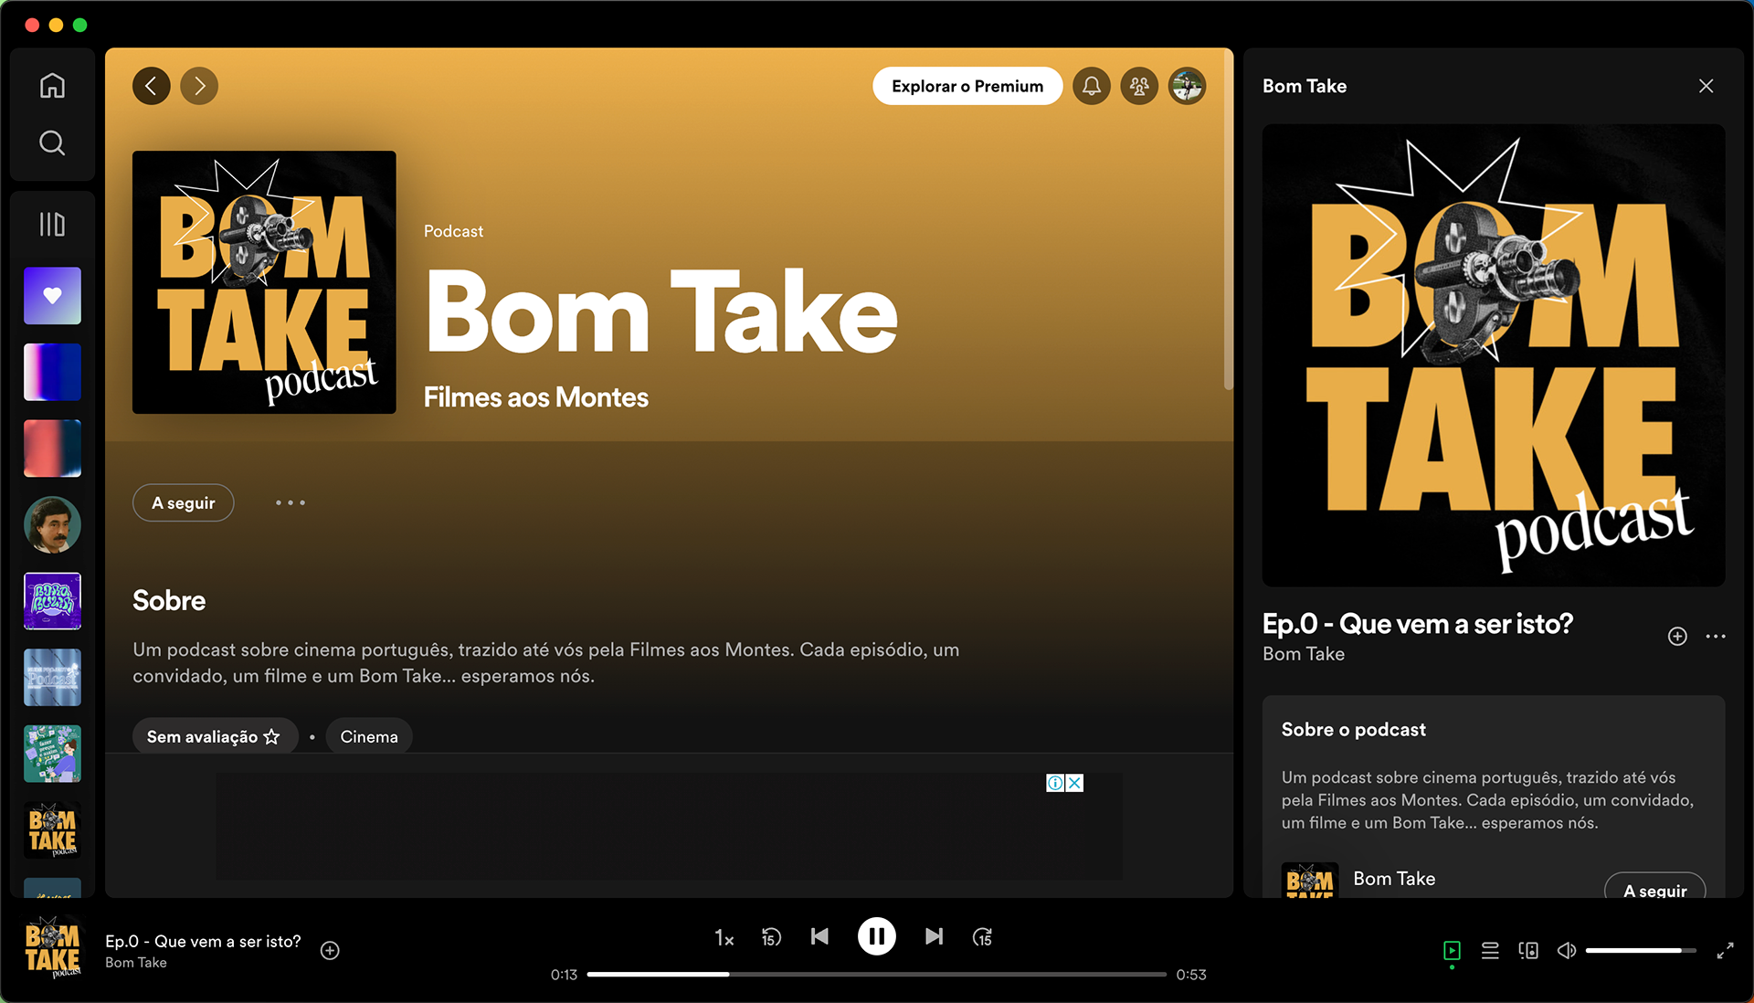Open blue Podcast cover in sidebar
Screen dimensions: 1754x1003
52,678
